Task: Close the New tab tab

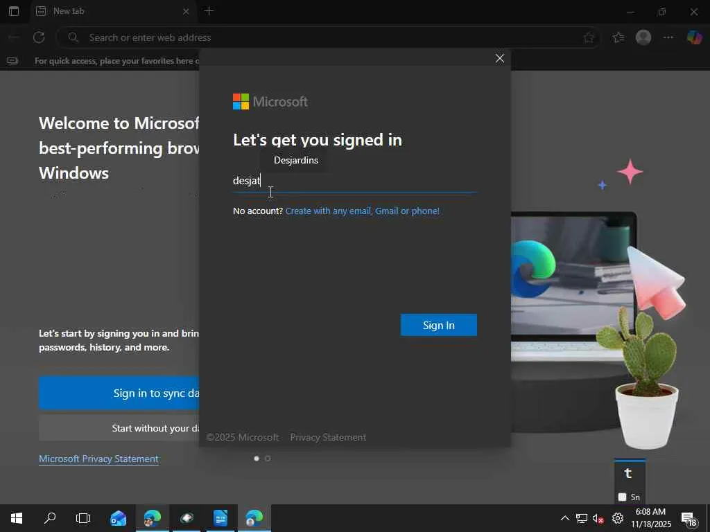Action: point(186,11)
